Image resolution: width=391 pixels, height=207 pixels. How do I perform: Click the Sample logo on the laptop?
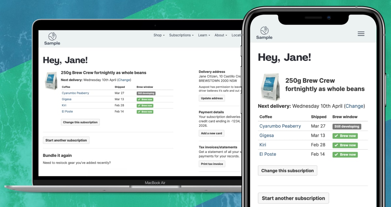coord(52,39)
